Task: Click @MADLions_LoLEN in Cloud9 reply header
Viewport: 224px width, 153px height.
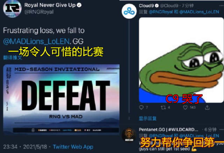Action: point(199,12)
